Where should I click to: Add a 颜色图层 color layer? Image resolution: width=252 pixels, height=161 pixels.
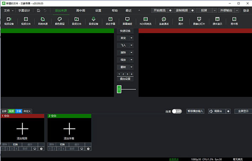point(60,21)
